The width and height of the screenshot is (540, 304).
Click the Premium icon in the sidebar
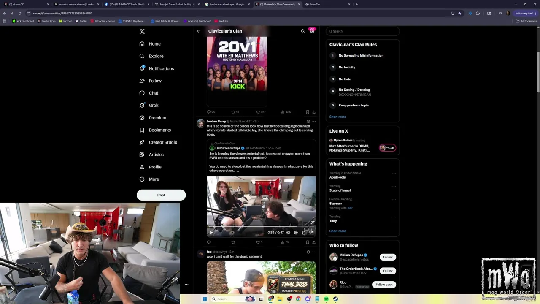click(x=142, y=118)
